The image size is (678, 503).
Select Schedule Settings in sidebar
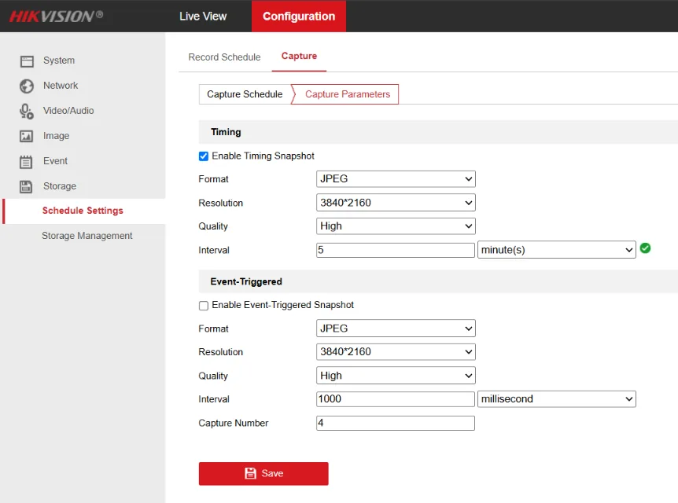83,211
